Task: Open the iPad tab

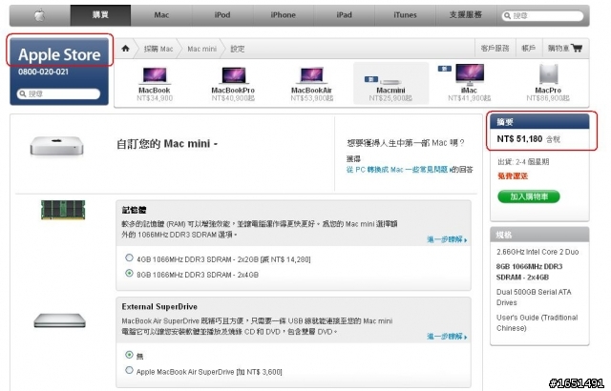Action: point(344,15)
